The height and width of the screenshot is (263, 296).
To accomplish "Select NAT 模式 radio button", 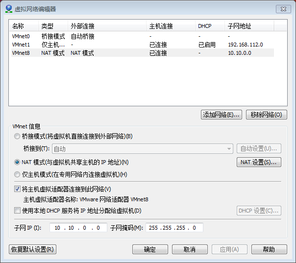I will pos(17,162).
